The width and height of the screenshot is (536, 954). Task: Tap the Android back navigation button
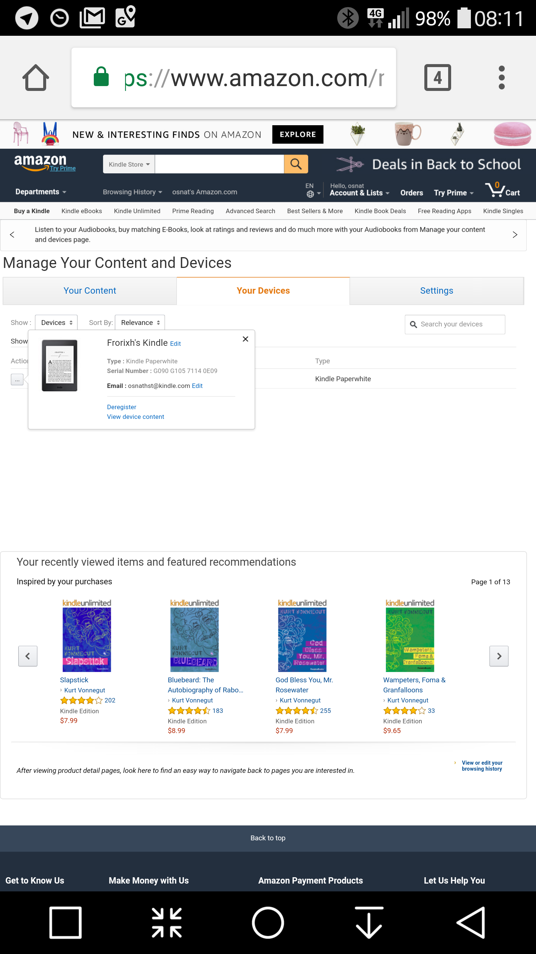coord(470,923)
